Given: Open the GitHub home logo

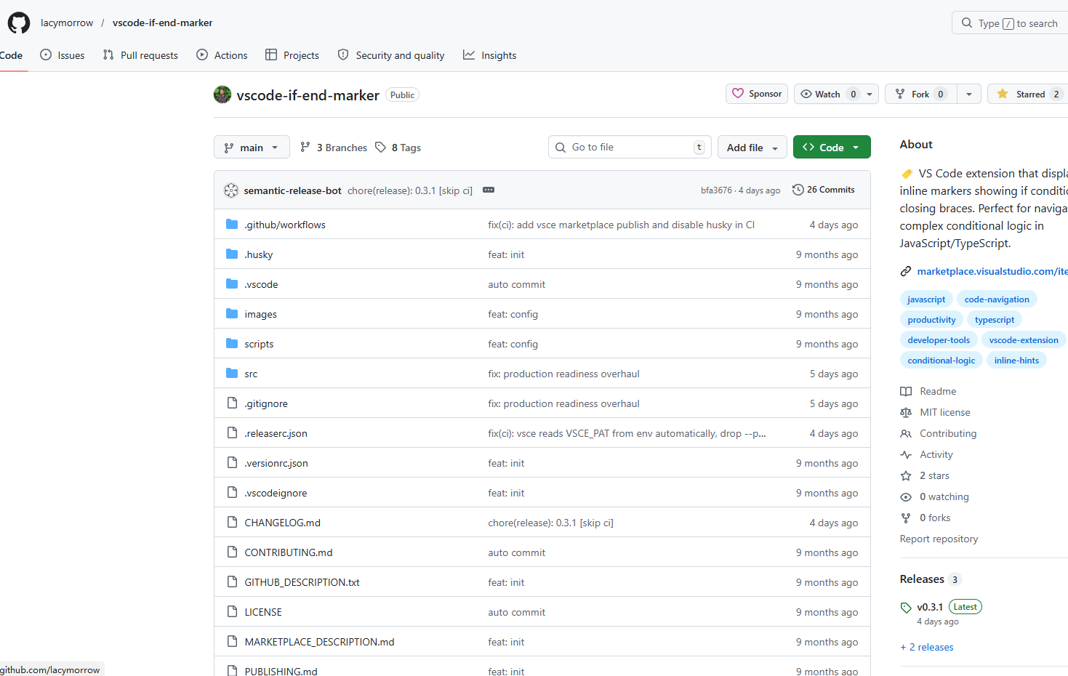Looking at the screenshot, I should click(x=19, y=23).
